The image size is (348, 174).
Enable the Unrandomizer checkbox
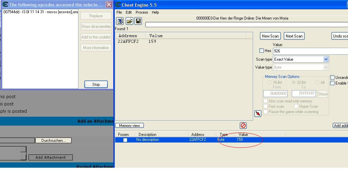332,78
